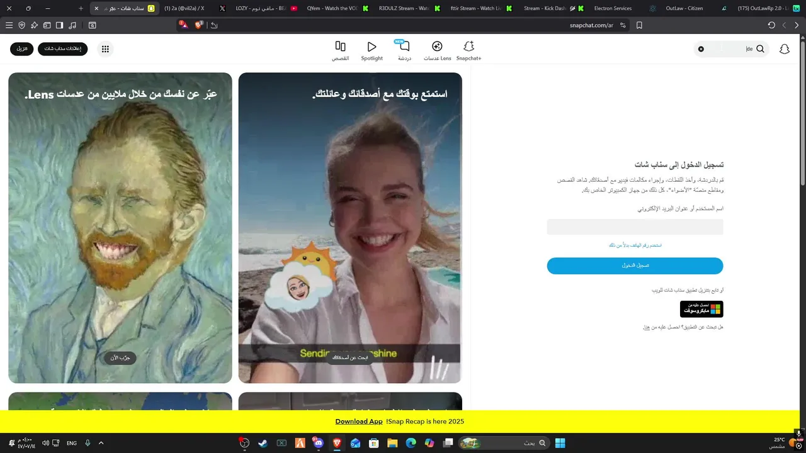Screen dimensions: 806x453
Task: Switch to the LOZY YouTube tab
Action: pos(267,8)
